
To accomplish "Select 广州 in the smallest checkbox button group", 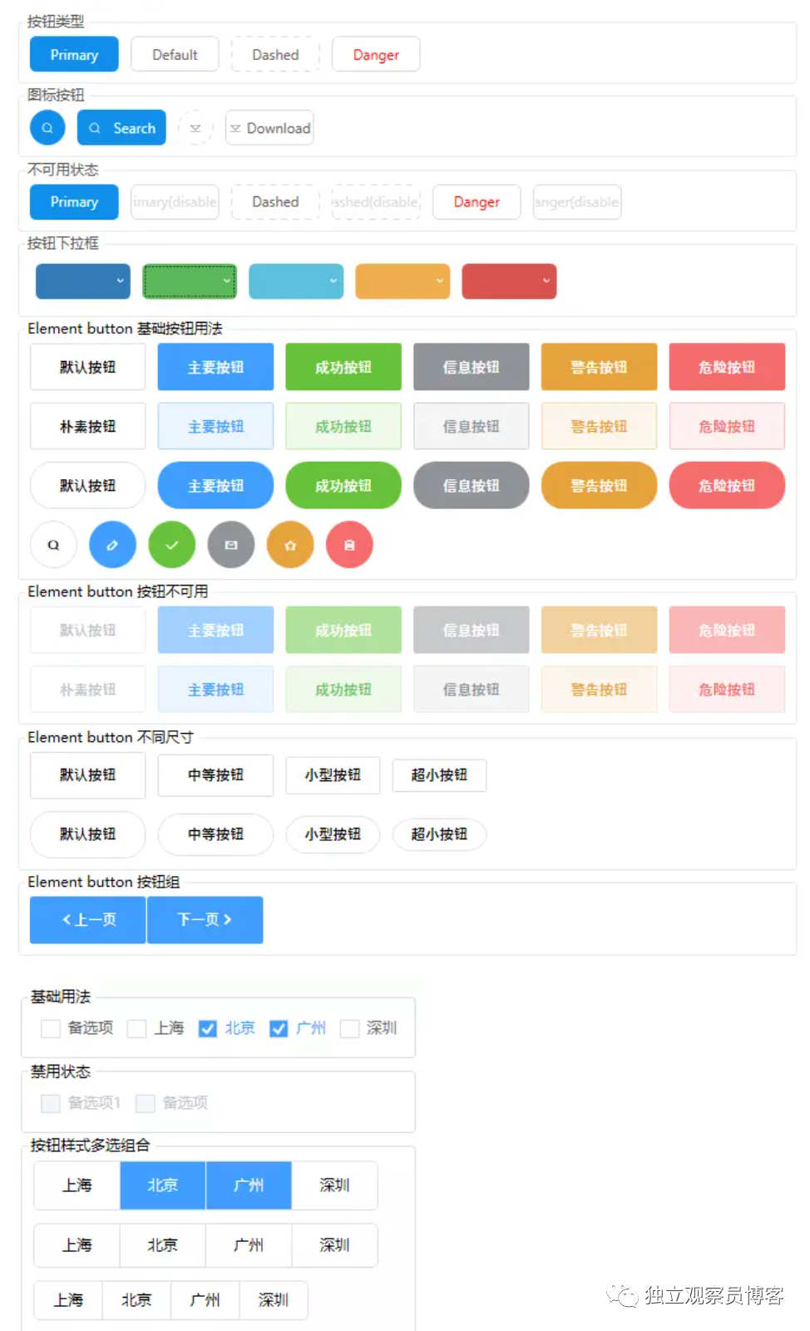I will point(205,1300).
